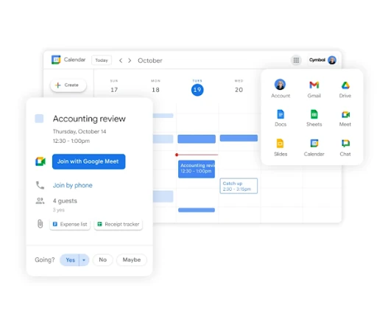
Task: Click the Google Meet camera icon in event card
Action: [x=40, y=161]
